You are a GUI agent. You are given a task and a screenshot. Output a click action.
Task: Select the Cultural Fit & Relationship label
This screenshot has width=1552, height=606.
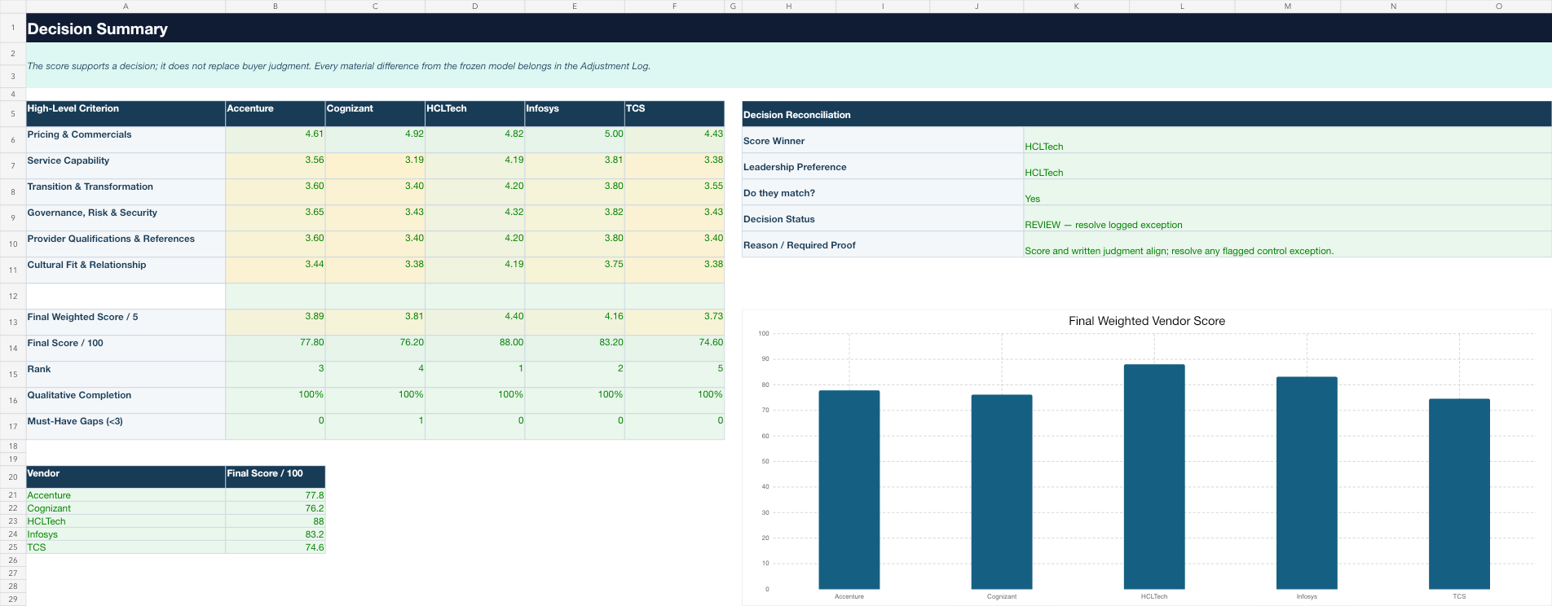click(126, 270)
